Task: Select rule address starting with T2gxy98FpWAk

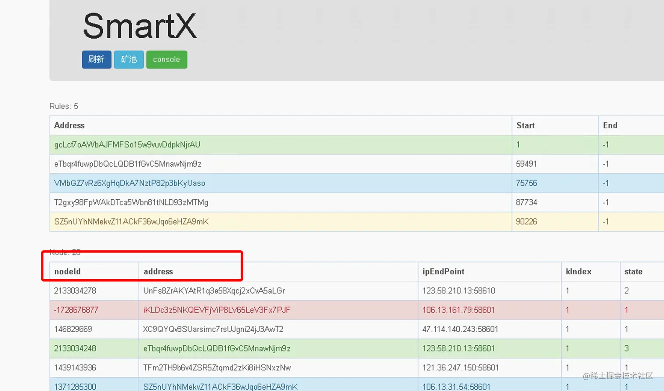Action: click(x=131, y=203)
